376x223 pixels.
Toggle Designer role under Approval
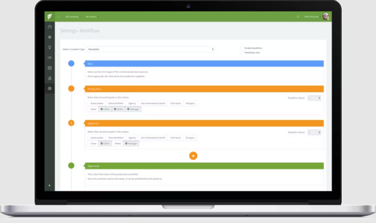coord(190,138)
